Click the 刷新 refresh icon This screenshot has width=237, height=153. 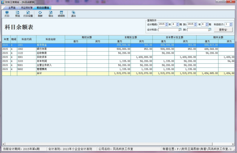pyautogui.click(x=40, y=14)
